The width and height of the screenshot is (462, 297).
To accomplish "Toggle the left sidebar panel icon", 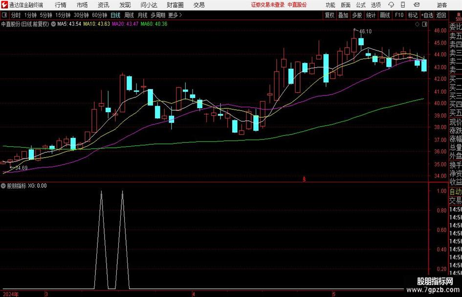I will click(4, 15).
